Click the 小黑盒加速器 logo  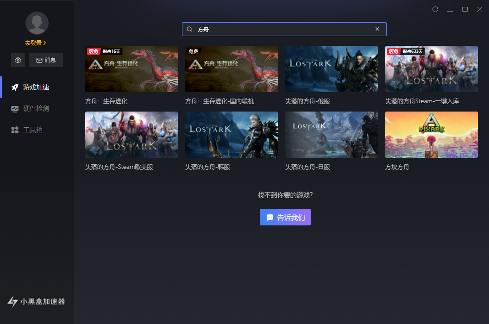36,301
